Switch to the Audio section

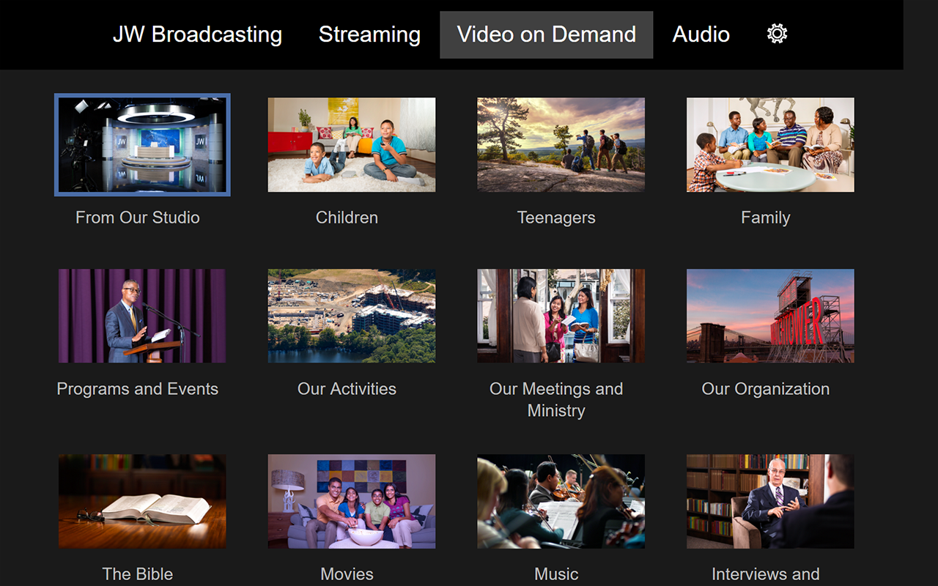pos(701,34)
